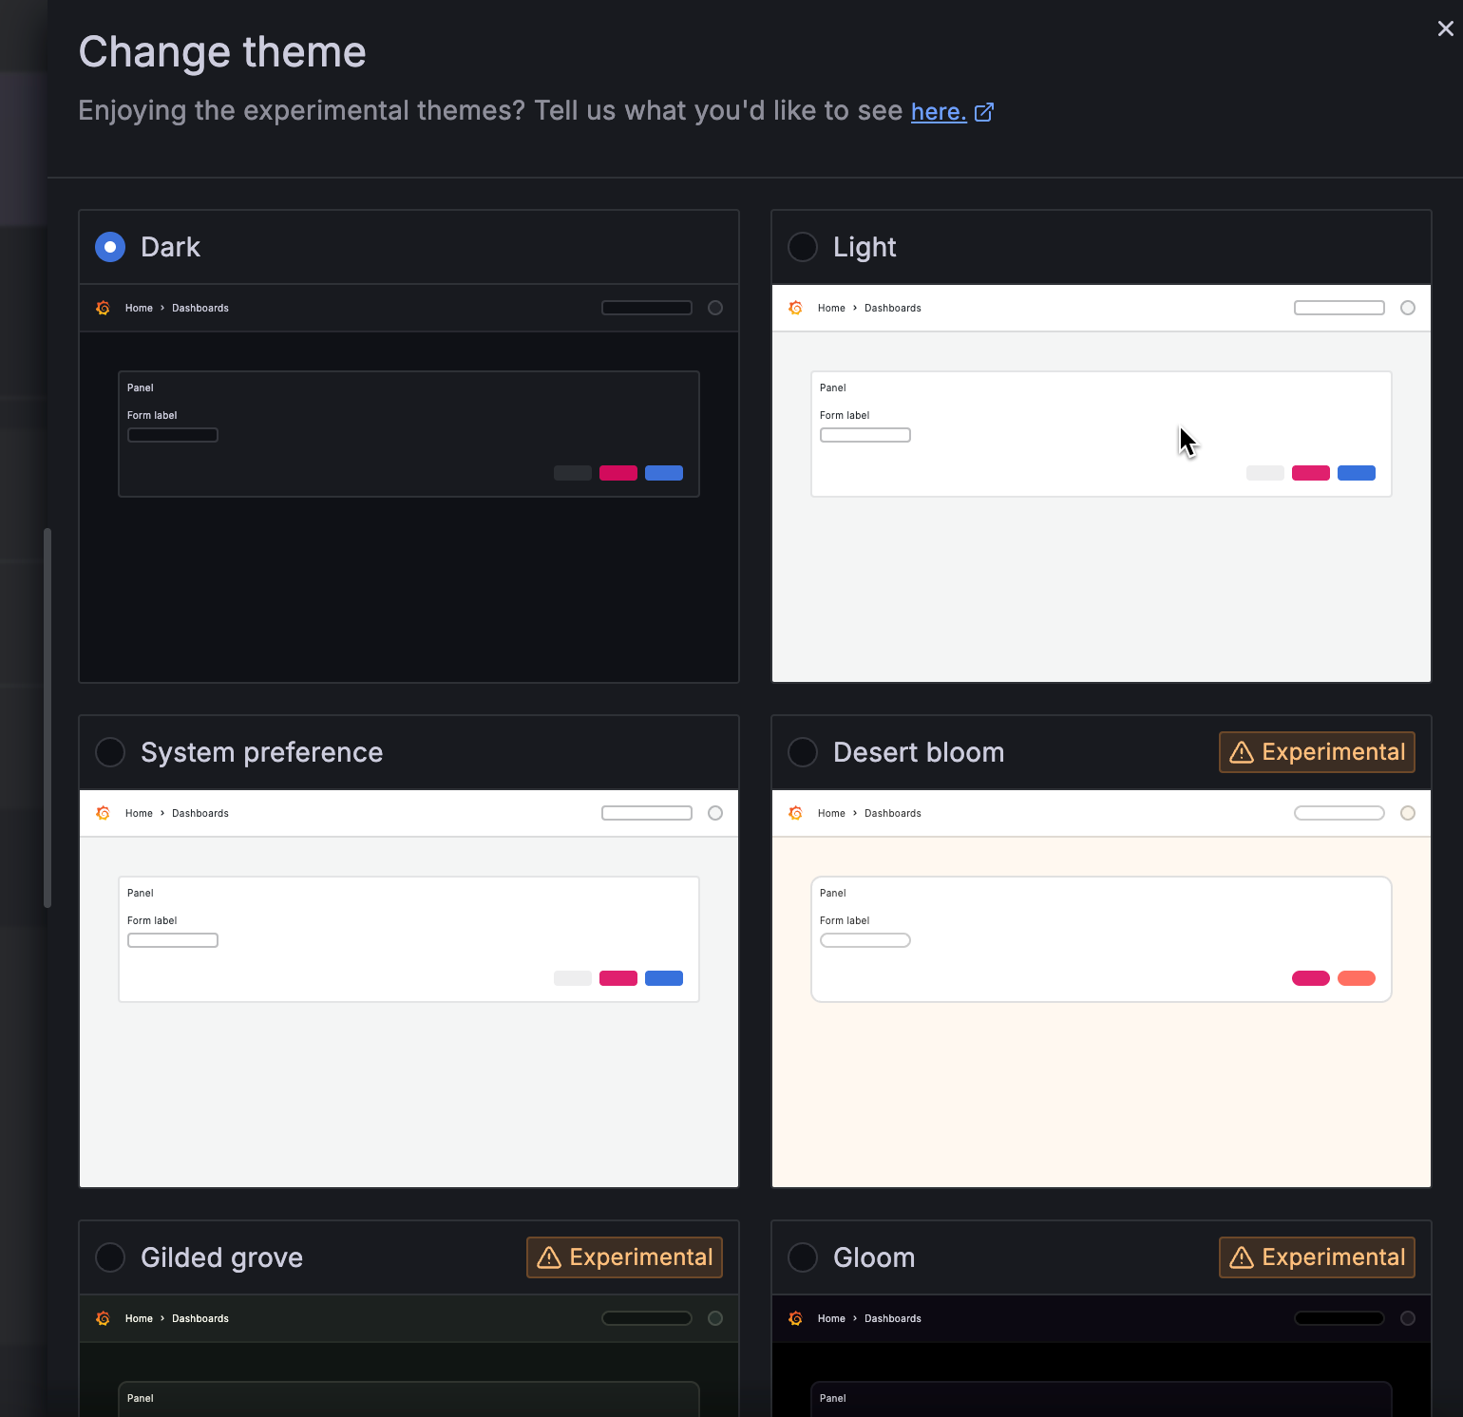This screenshot has width=1463, height=1417.
Task: Click the Grafana logo in the Gloom preview
Action: click(x=795, y=1318)
